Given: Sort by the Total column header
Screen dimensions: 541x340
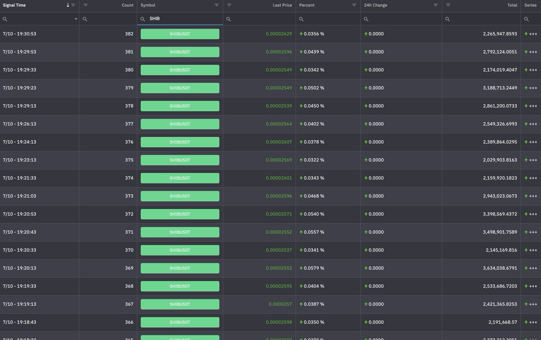Looking at the screenshot, I should [512, 5].
